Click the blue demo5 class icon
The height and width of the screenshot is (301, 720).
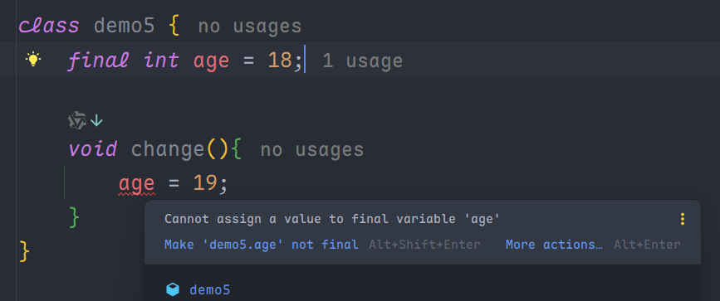tap(173, 289)
